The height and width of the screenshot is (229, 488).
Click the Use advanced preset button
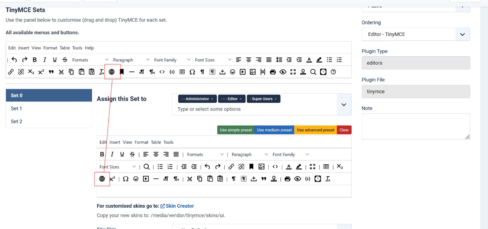[316, 130]
